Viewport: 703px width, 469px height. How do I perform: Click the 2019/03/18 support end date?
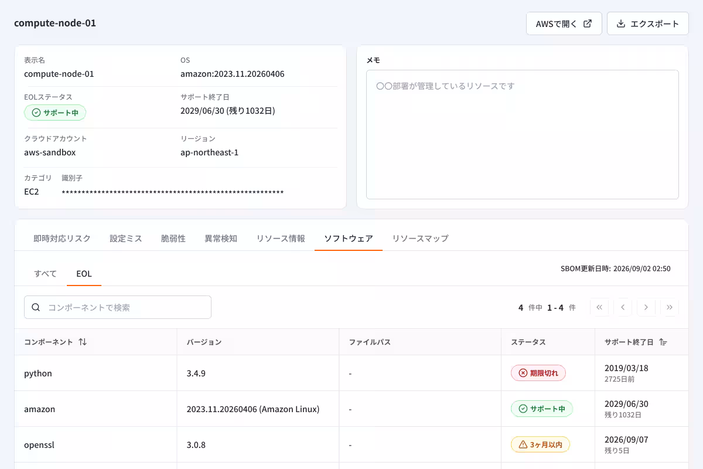626,368
